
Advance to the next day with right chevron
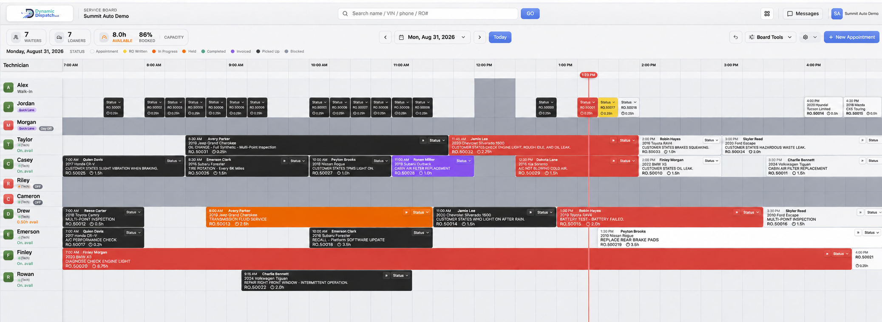pyautogui.click(x=479, y=37)
